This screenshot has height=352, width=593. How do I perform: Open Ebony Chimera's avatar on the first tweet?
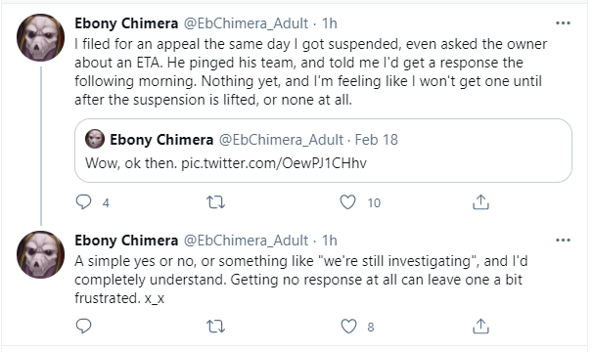click(x=40, y=38)
